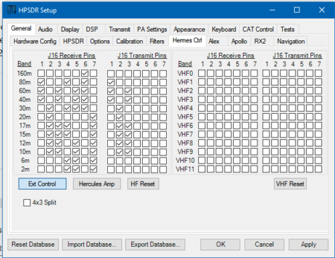Click Import Database button
The width and height of the screenshot is (335, 258).
click(x=92, y=245)
